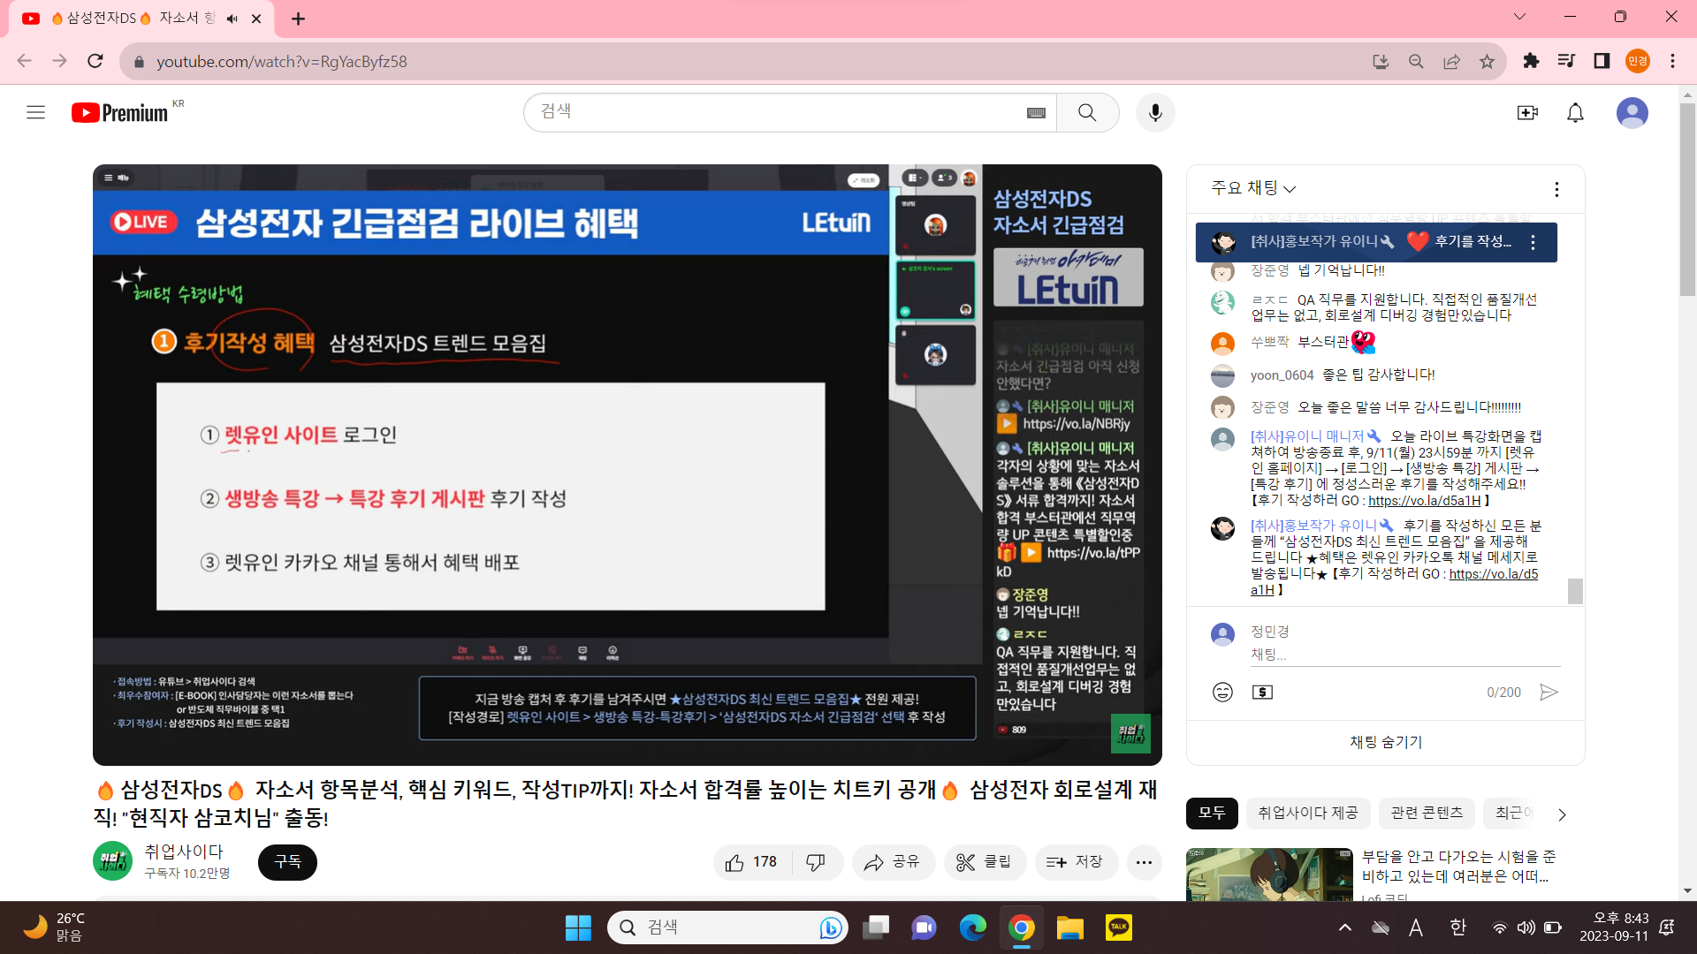Open the 취업사이다 channel avatar

click(x=112, y=861)
